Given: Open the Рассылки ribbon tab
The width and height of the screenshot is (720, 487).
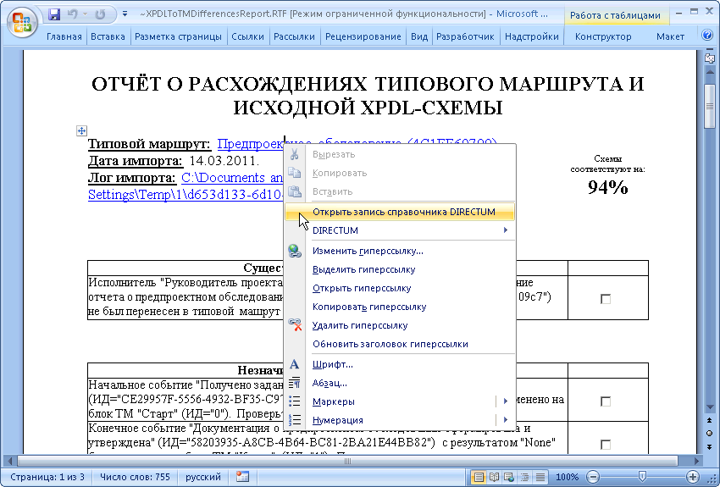Looking at the screenshot, I should (x=294, y=36).
